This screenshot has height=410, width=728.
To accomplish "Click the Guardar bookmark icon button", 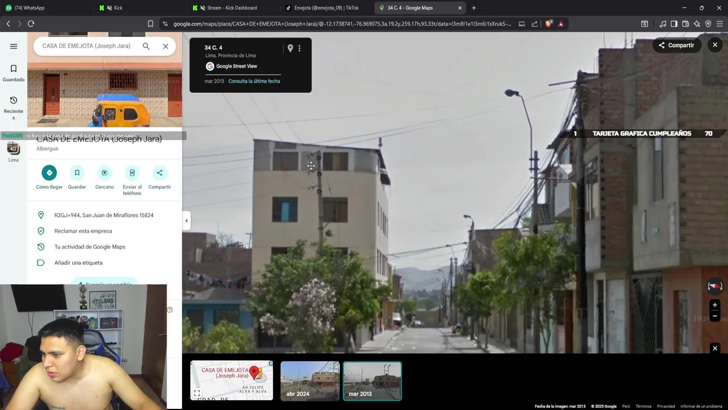I will pos(77,173).
